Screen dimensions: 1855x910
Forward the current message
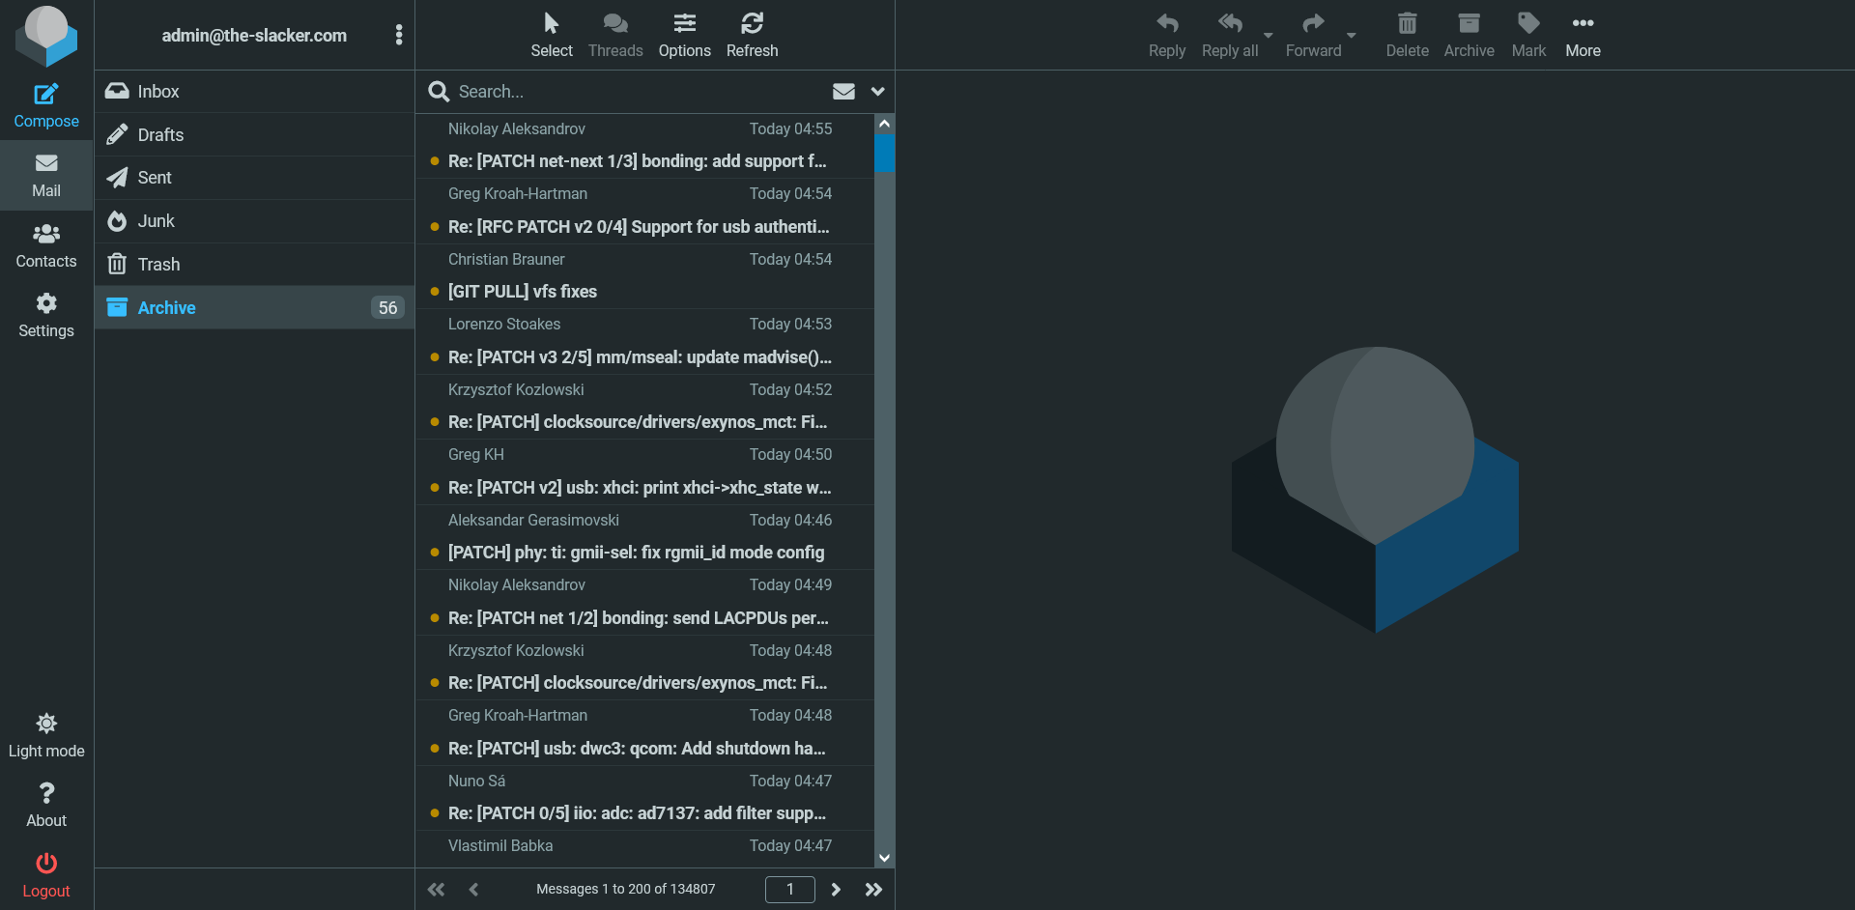click(x=1312, y=35)
